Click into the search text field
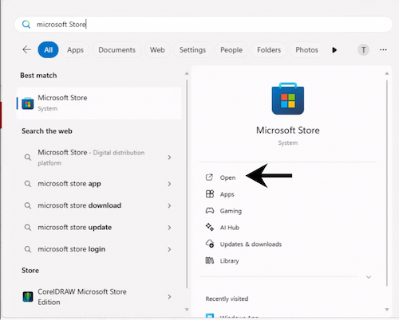The image size is (399, 320). click(203, 25)
